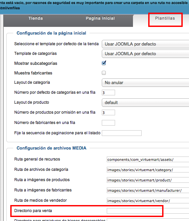
Task: Click the product images path field
Action: pos(148,180)
